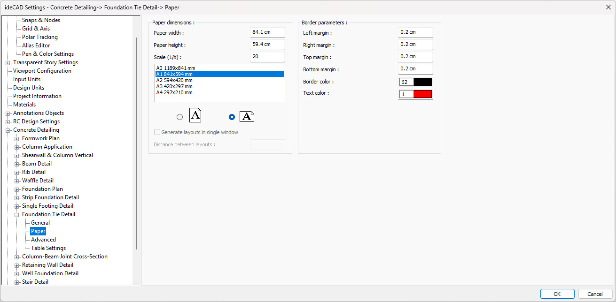This screenshot has height=302, width=616.
Task: Open the black Border color swatch
Action: [422, 82]
